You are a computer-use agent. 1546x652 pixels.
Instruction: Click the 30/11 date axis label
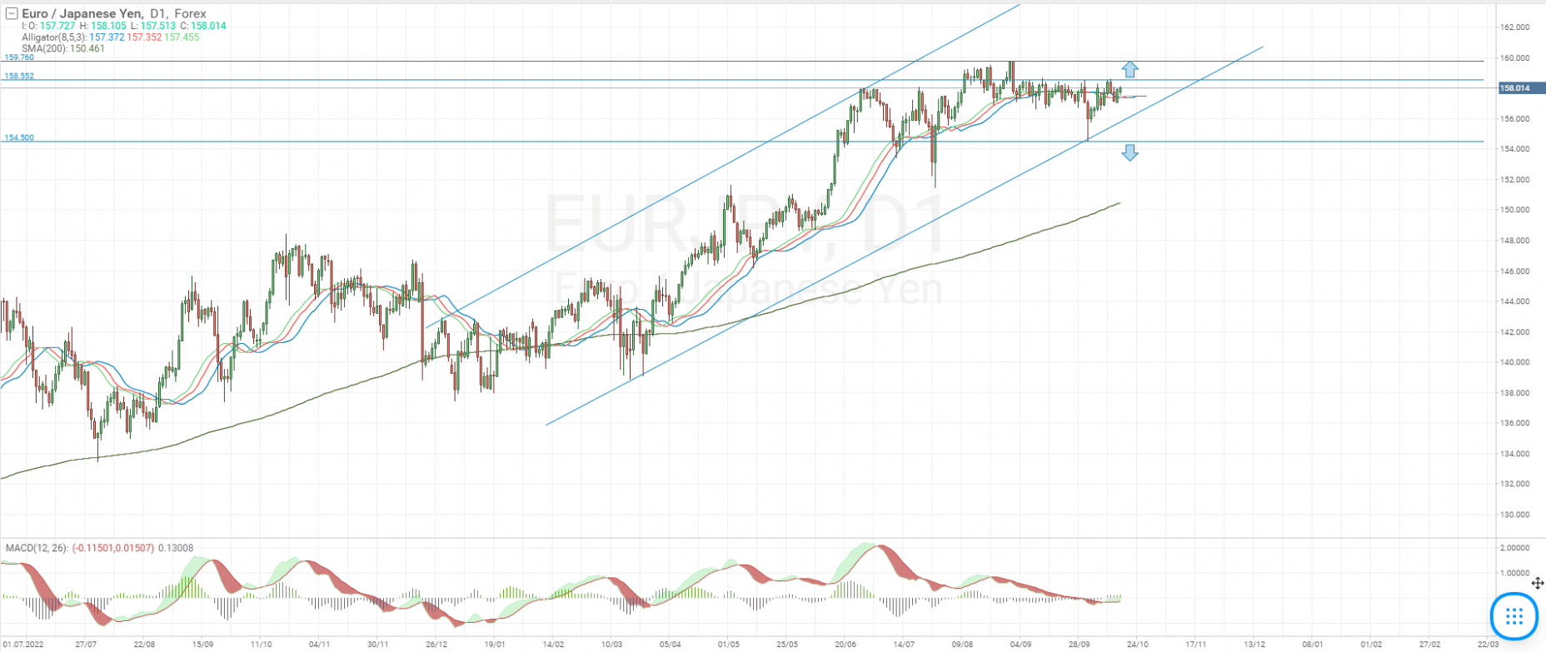pyautogui.click(x=378, y=645)
